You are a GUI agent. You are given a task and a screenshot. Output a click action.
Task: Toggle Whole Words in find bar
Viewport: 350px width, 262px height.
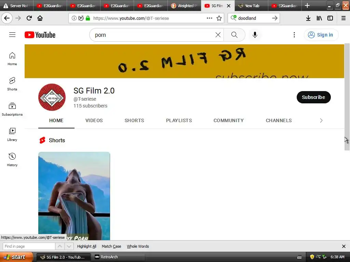coord(138,246)
